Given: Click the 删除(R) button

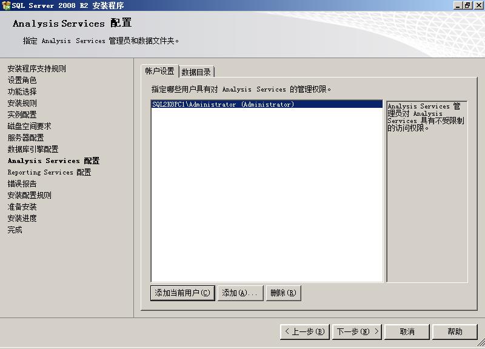Looking at the screenshot, I should (283, 293).
